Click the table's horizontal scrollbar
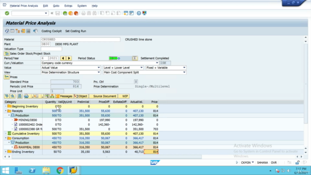The image size is (311, 175). coord(107,157)
